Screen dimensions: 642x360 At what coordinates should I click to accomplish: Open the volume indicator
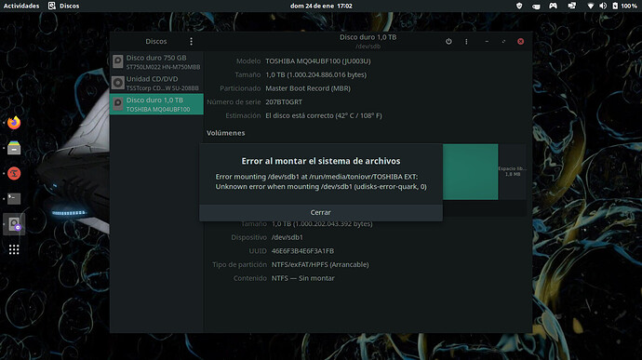(603, 6)
